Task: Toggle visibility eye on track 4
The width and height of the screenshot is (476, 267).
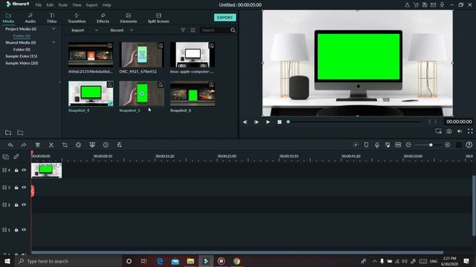Action: (x=24, y=170)
